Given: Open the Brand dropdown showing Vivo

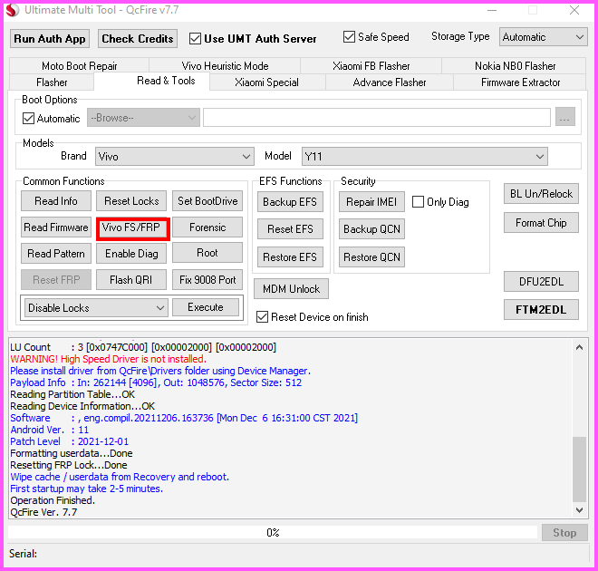Looking at the screenshot, I should (175, 157).
